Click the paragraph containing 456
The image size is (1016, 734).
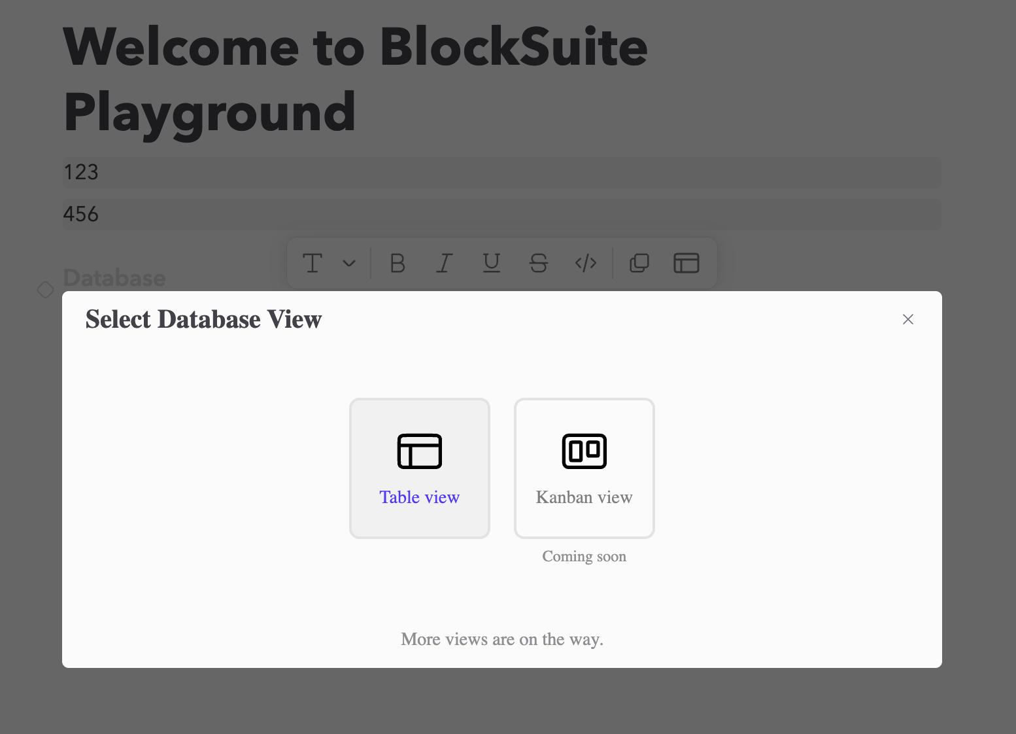pyautogui.click(x=80, y=214)
